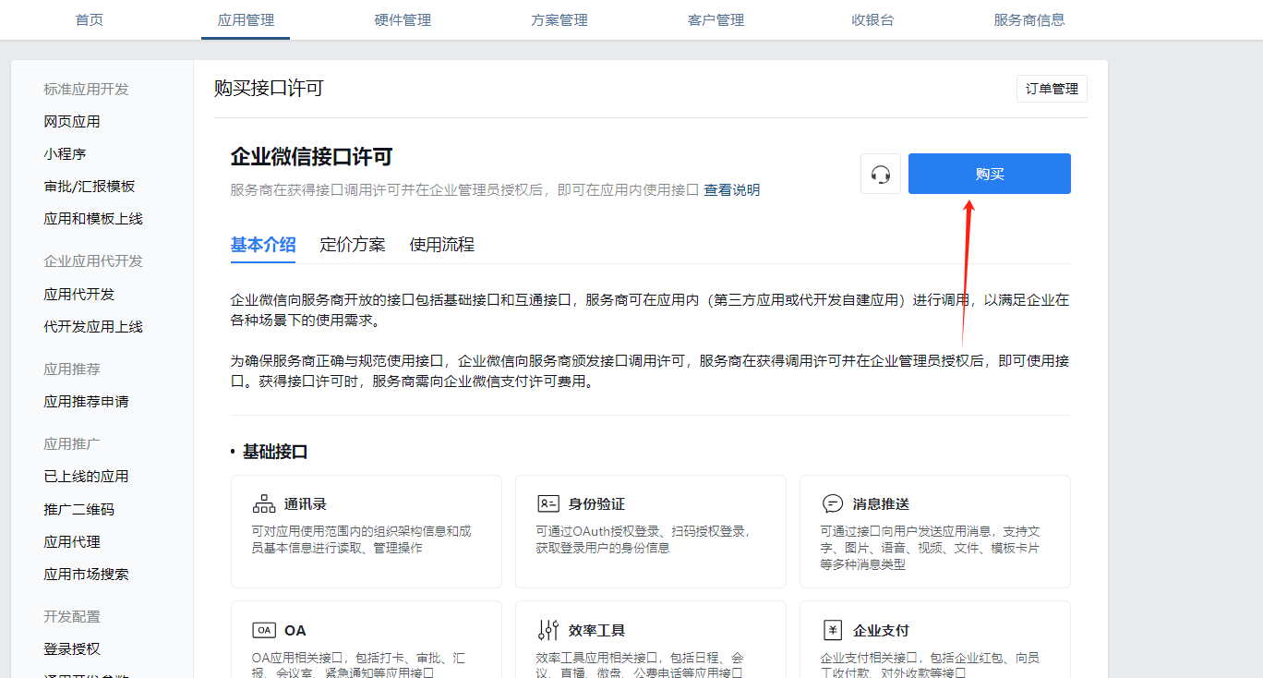The height and width of the screenshot is (678, 1263).
Task: Click the 身份验证 card title
Action: (596, 504)
